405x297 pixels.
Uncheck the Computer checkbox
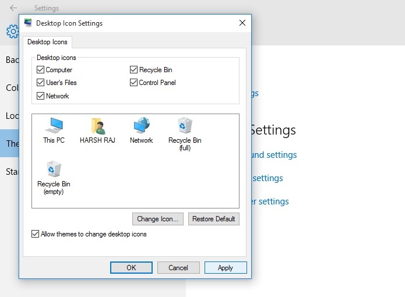(x=41, y=70)
